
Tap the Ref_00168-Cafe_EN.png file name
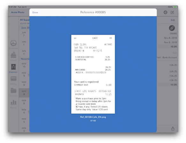(x=93, y=117)
